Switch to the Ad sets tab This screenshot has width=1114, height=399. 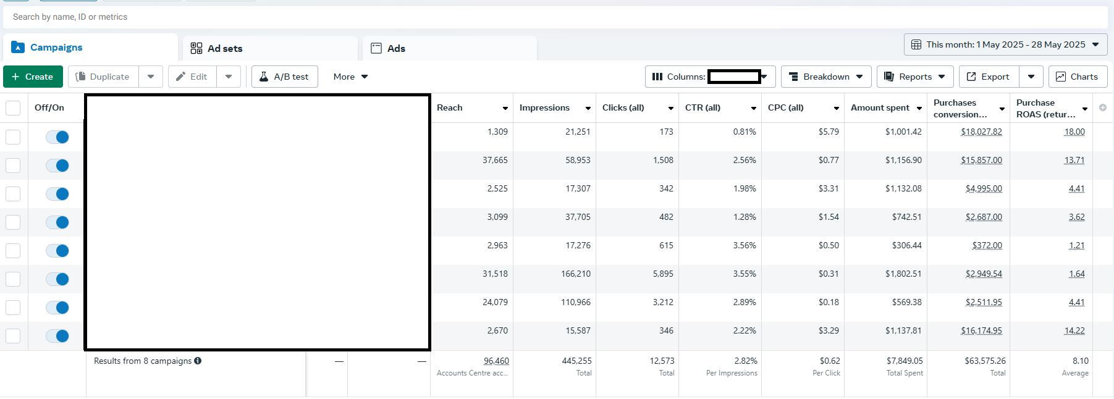point(270,48)
